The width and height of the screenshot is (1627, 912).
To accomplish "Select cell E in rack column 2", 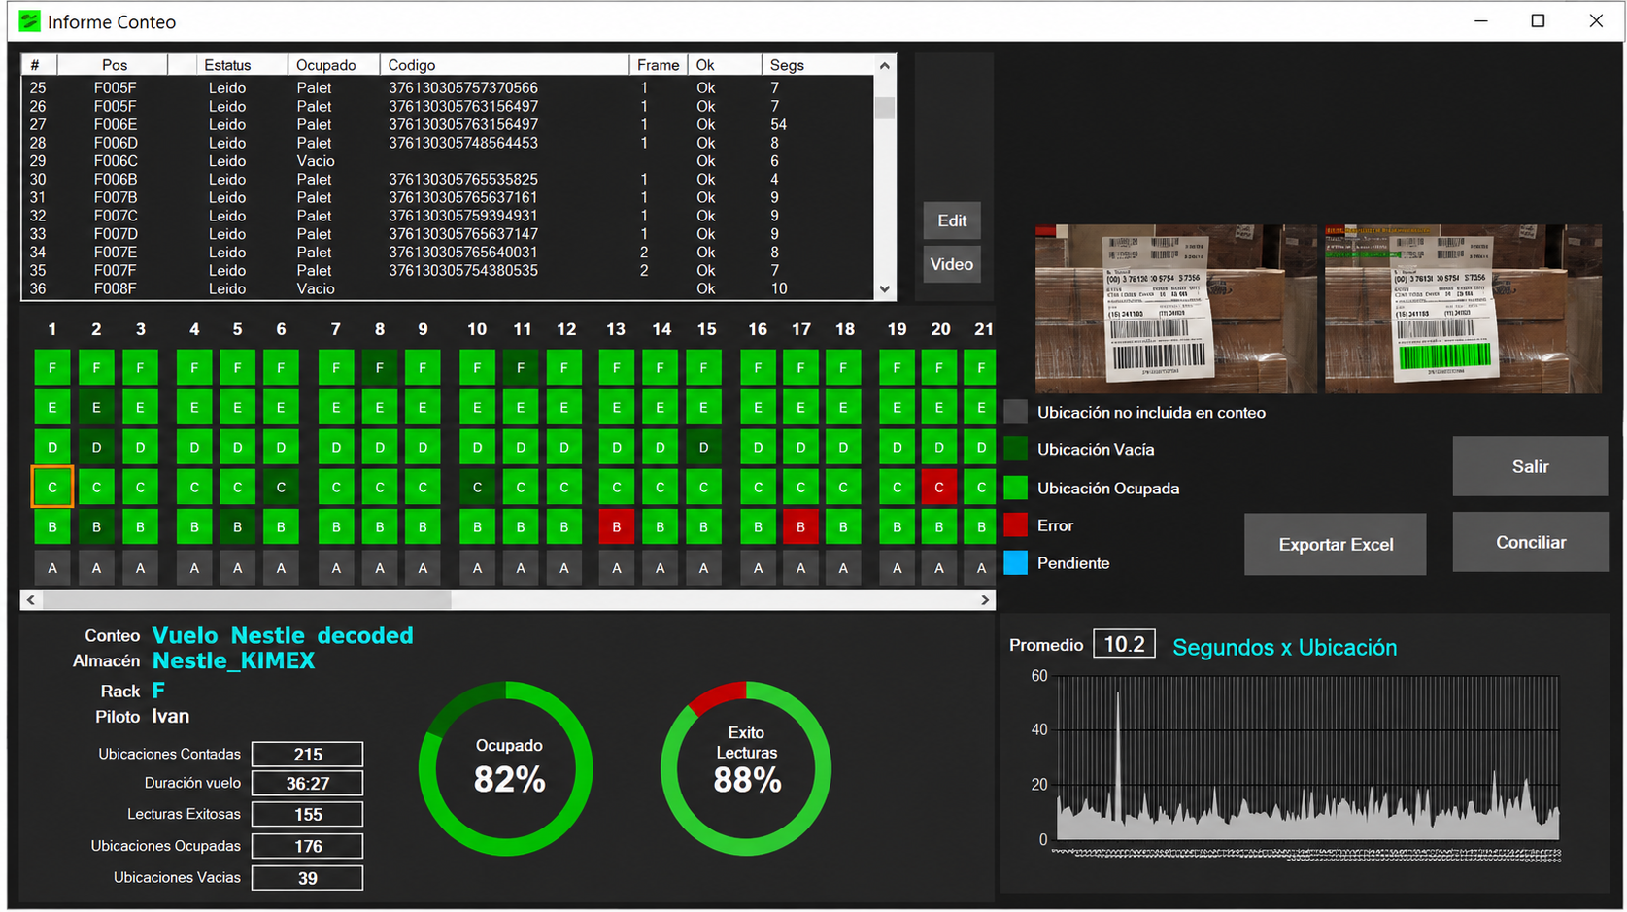I will (96, 407).
